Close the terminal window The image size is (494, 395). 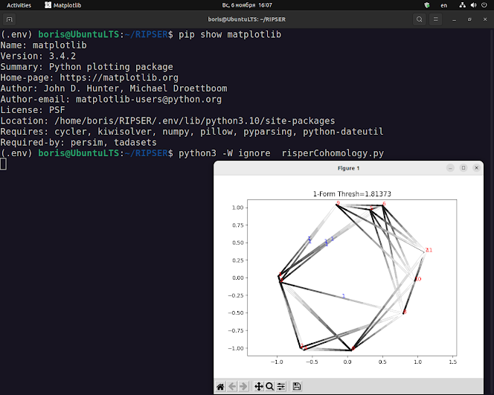coord(485,19)
